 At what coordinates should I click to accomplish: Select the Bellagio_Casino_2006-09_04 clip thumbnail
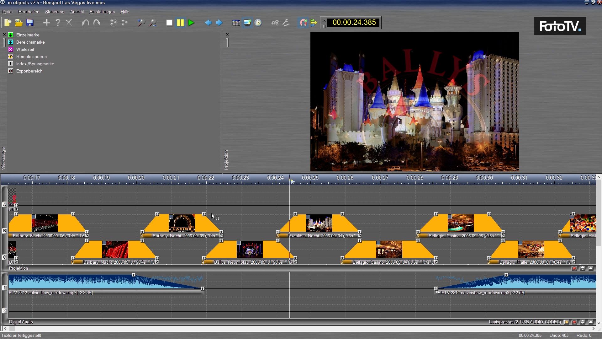pyautogui.click(x=389, y=250)
